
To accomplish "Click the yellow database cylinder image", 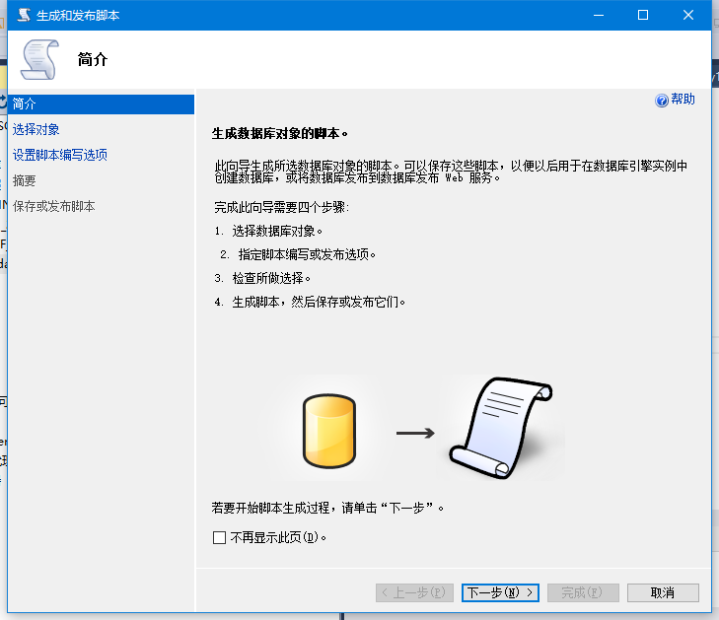I will click(x=329, y=431).
